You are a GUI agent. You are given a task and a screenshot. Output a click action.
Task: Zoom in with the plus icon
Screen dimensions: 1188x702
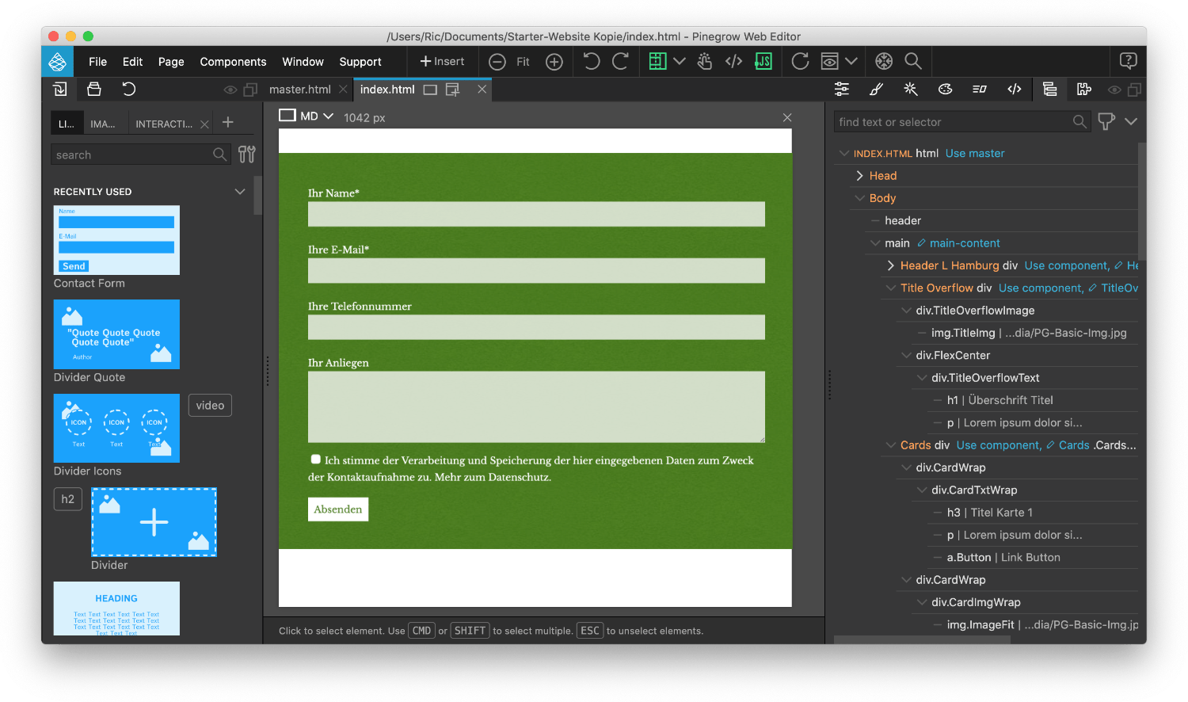[554, 62]
